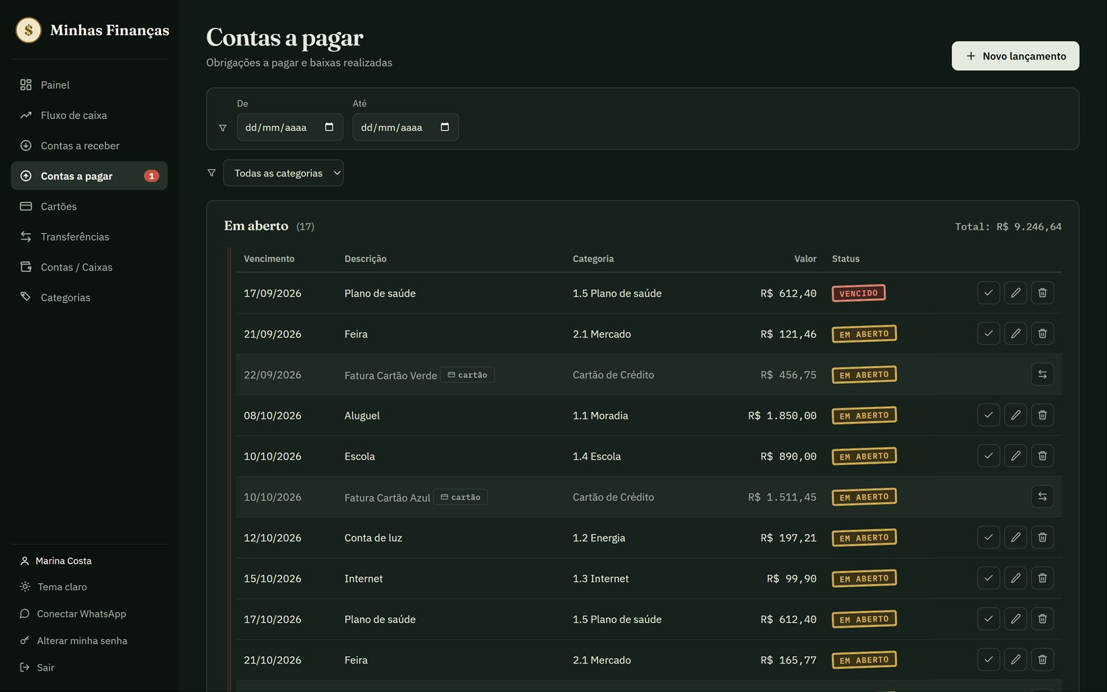Delete the Aluguel entry
Image resolution: width=1107 pixels, height=692 pixels.
(1042, 415)
